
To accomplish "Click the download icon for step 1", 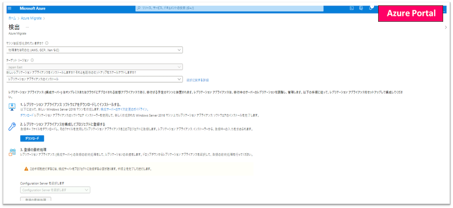I will [x=12, y=106].
